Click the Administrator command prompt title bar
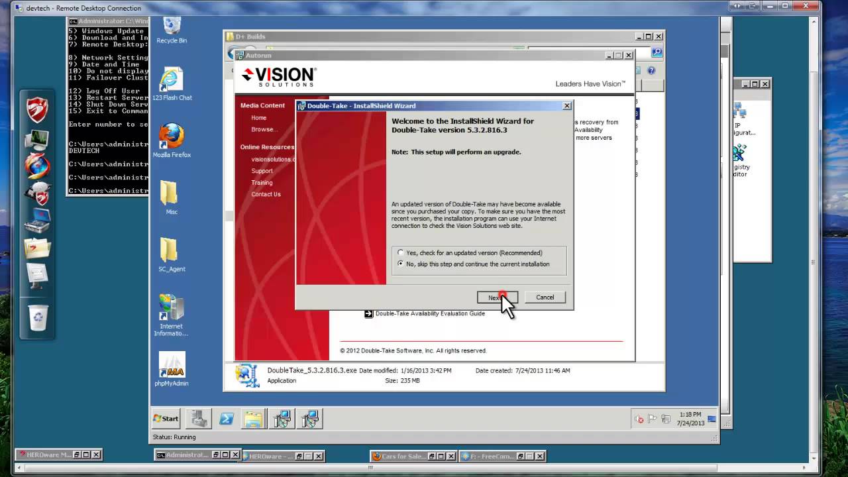848x477 pixels. coord(107,21)
